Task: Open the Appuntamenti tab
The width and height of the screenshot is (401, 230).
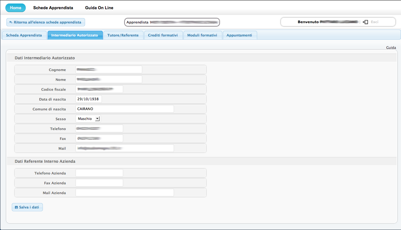Action: (x=239, y=35)
